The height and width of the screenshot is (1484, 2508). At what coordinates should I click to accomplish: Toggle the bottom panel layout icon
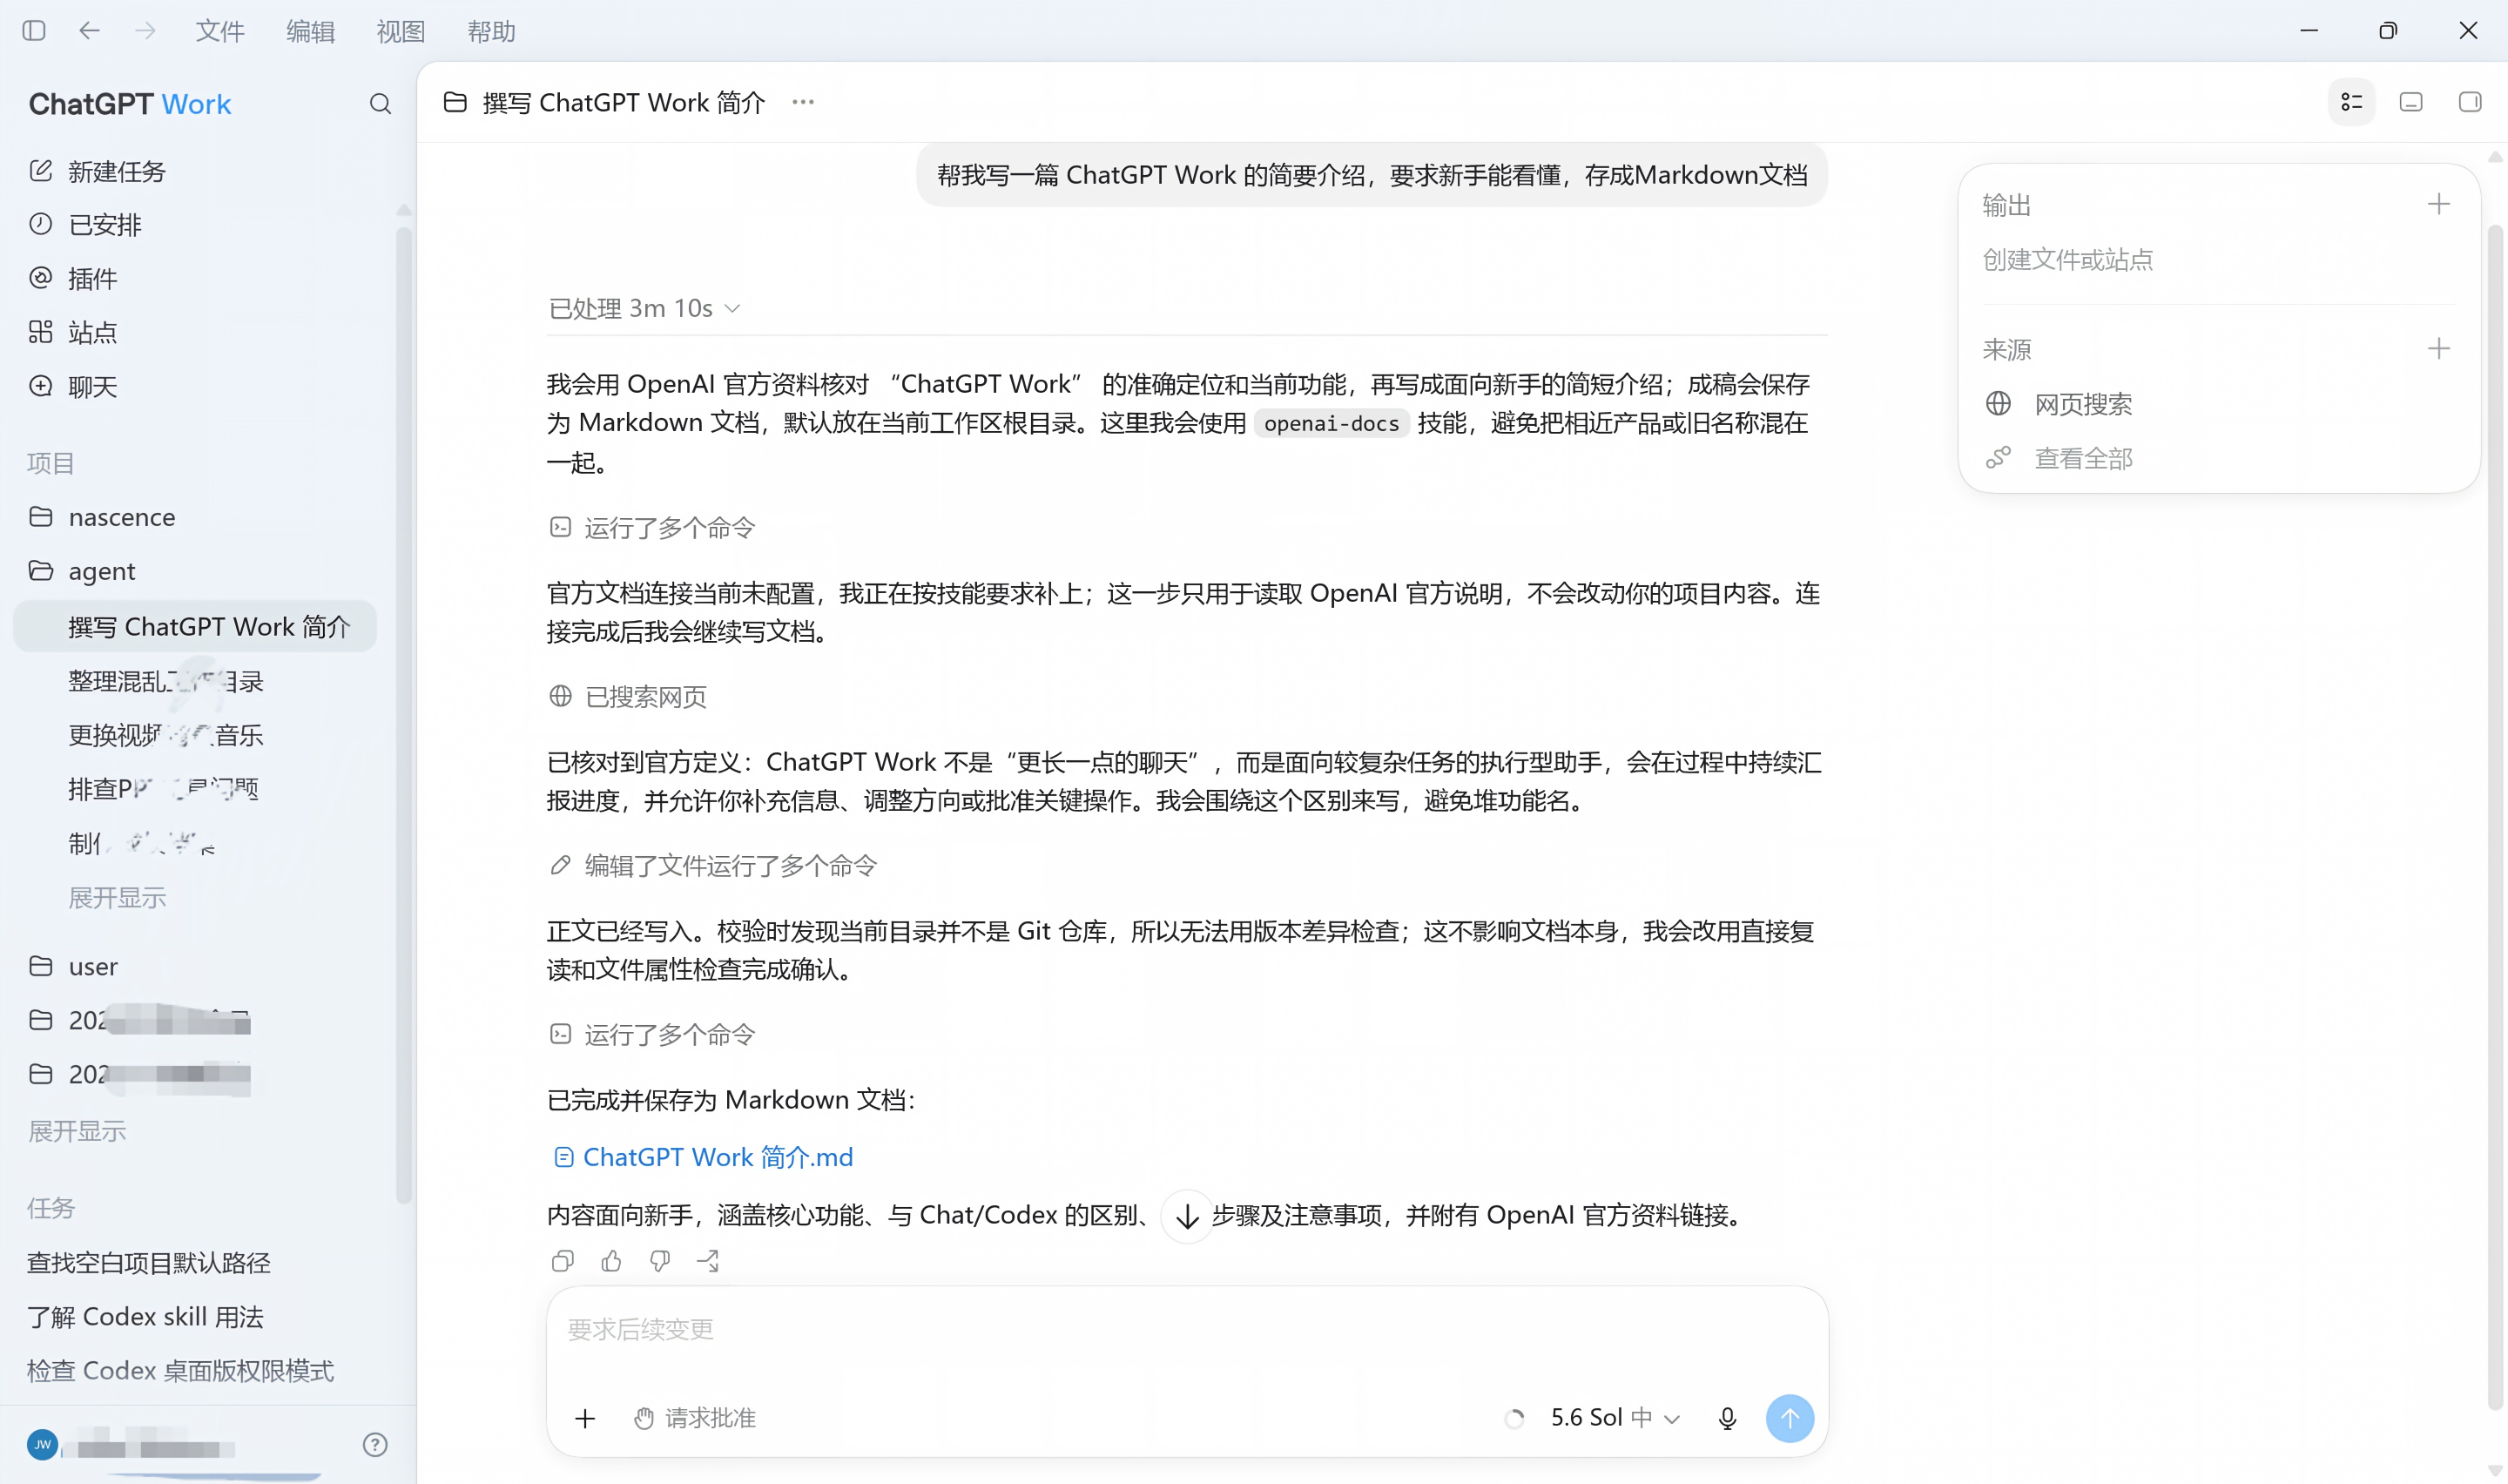2411,102
